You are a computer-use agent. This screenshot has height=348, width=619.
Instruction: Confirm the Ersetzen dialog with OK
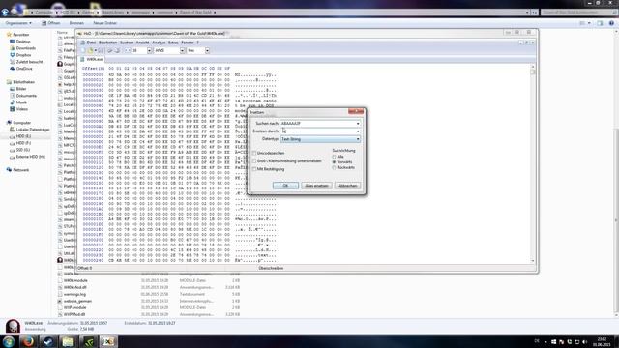pyautogui.click(x=285, y=186)
